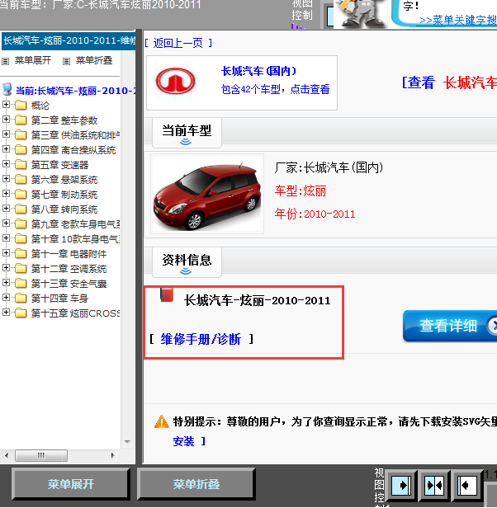This screenshot has width=497, height=508.
Task: Click folder icon of 第十一章 电器附件
Action: pyautogui.click(x=21, y=254)
